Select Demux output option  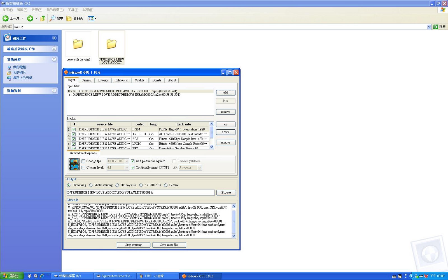[x=166, y=185]
